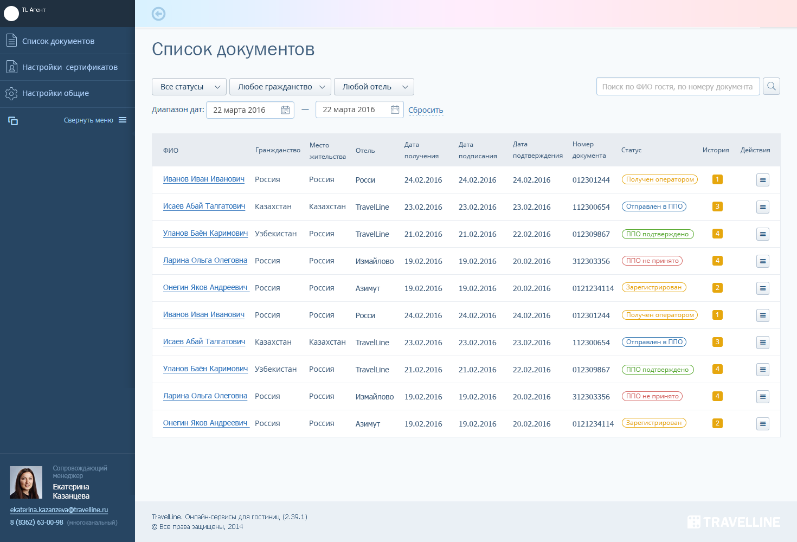
Task: Click history badge 3 in second Исаев row
Action: click(x=717, y=342)
